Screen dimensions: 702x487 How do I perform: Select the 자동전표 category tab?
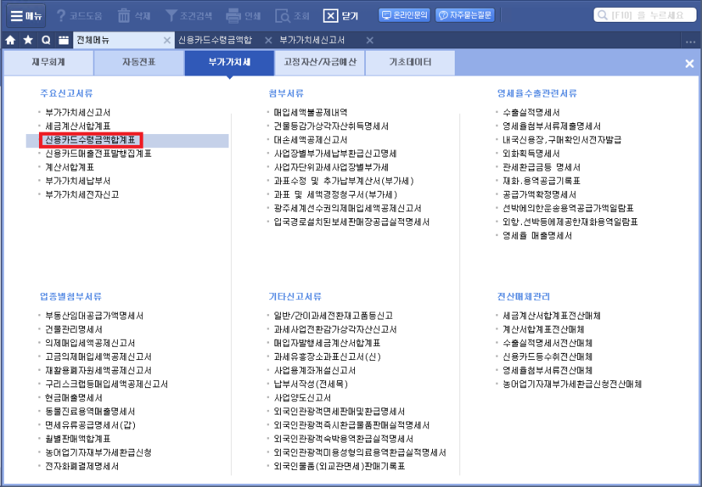139,62
